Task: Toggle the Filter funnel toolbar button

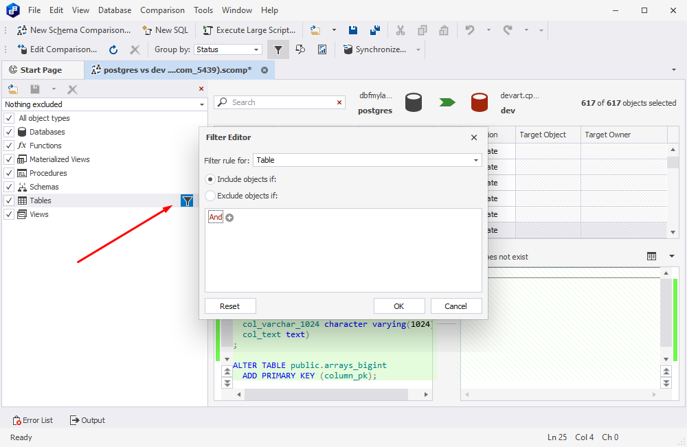Action: (278, 49)
